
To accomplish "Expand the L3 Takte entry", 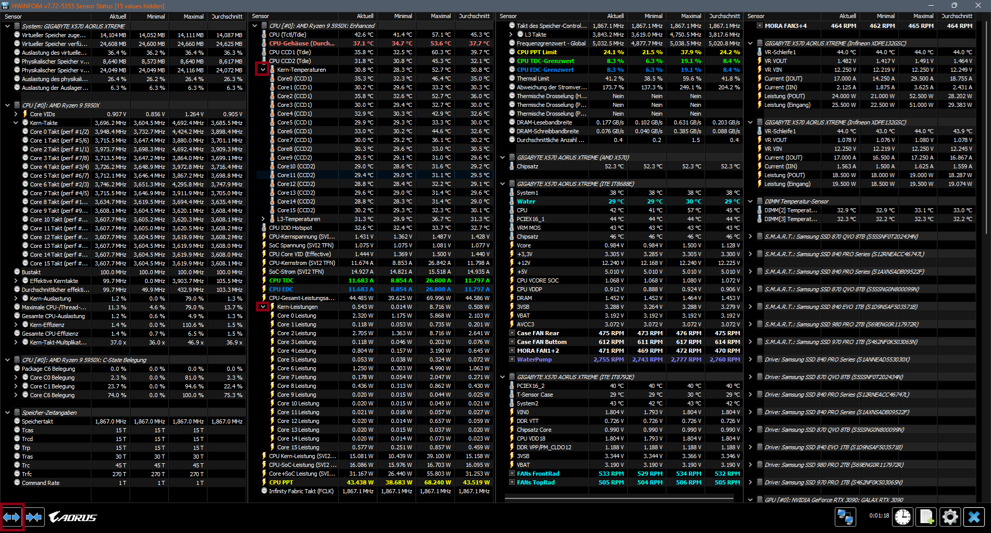I will (511, 35).
